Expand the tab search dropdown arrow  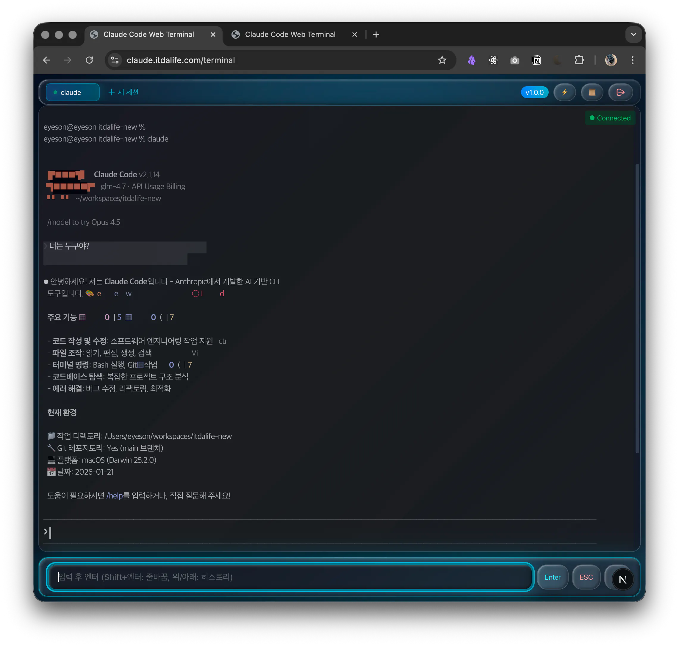click(x=633, y=35)
